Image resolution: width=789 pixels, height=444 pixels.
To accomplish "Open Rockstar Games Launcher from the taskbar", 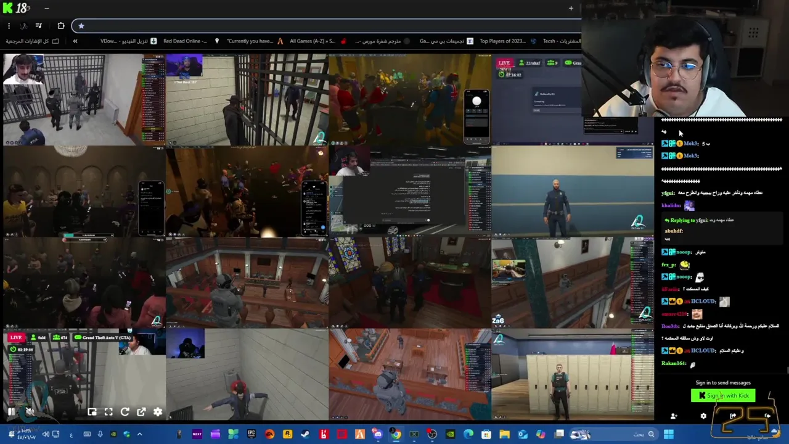I will 287,435.
